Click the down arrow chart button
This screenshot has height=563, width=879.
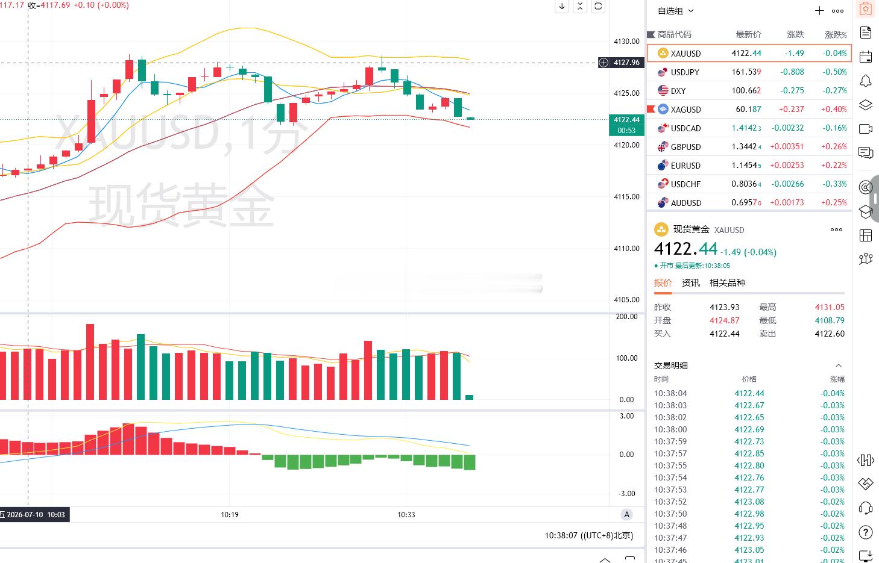562,6
